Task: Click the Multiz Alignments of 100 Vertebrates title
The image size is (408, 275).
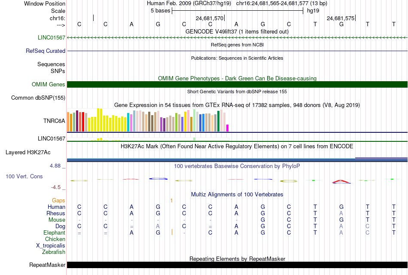Action: (237, 194)
